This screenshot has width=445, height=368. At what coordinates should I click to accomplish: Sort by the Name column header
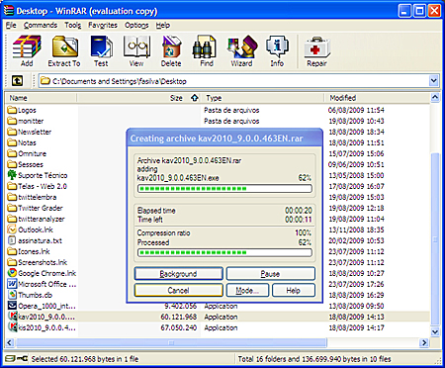[x=41, y=98]
